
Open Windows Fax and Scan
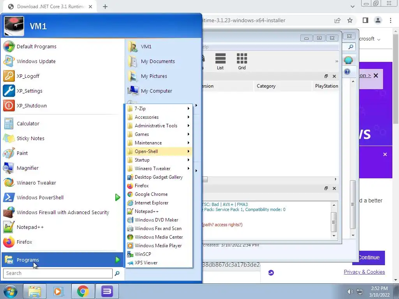point(159,228)
